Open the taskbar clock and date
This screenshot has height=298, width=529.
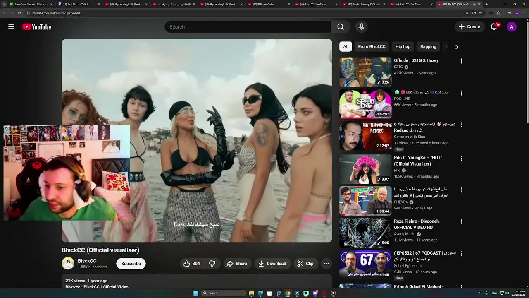tap(518, 293)
